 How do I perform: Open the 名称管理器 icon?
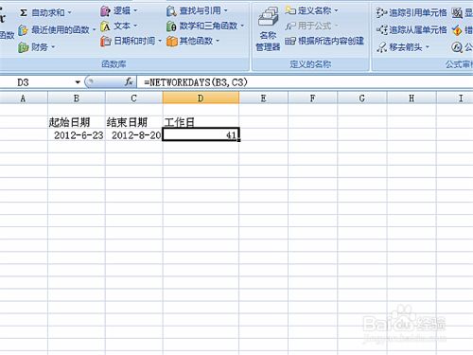point(268,17)
